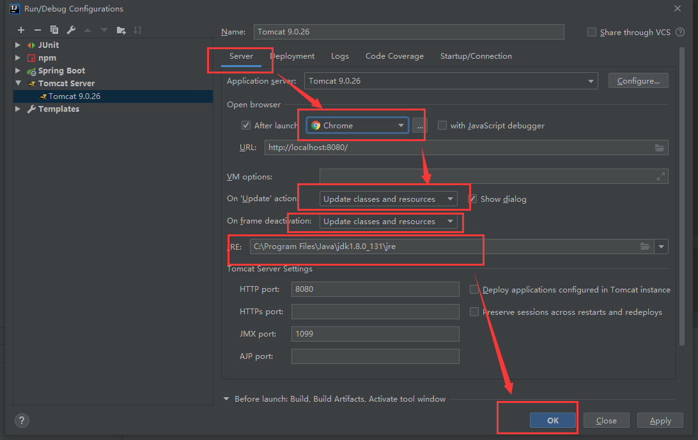Viewport: 698px width, 440px height.
Task: Open On frame deactivation dropdown
Action: click(388, 221)
